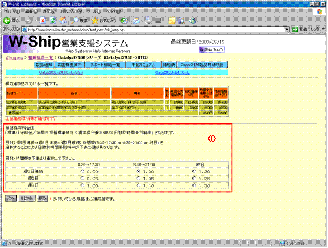Click the 次へ button

click(x=11, y=199)
